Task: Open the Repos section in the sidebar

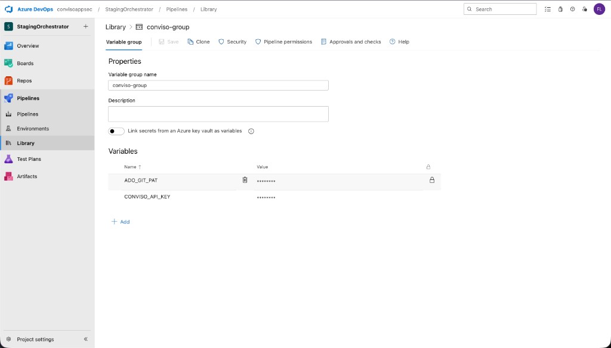Action: 24,80
